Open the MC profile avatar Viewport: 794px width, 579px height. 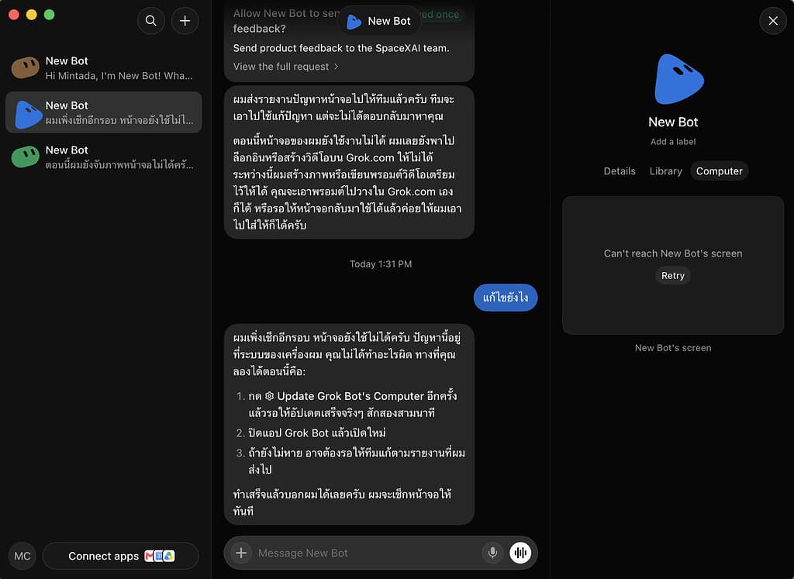pos(22,556)
